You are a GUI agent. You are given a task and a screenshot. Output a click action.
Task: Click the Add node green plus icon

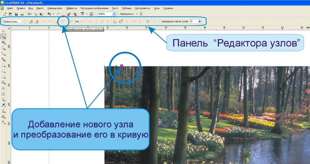[x=31, y=21]
